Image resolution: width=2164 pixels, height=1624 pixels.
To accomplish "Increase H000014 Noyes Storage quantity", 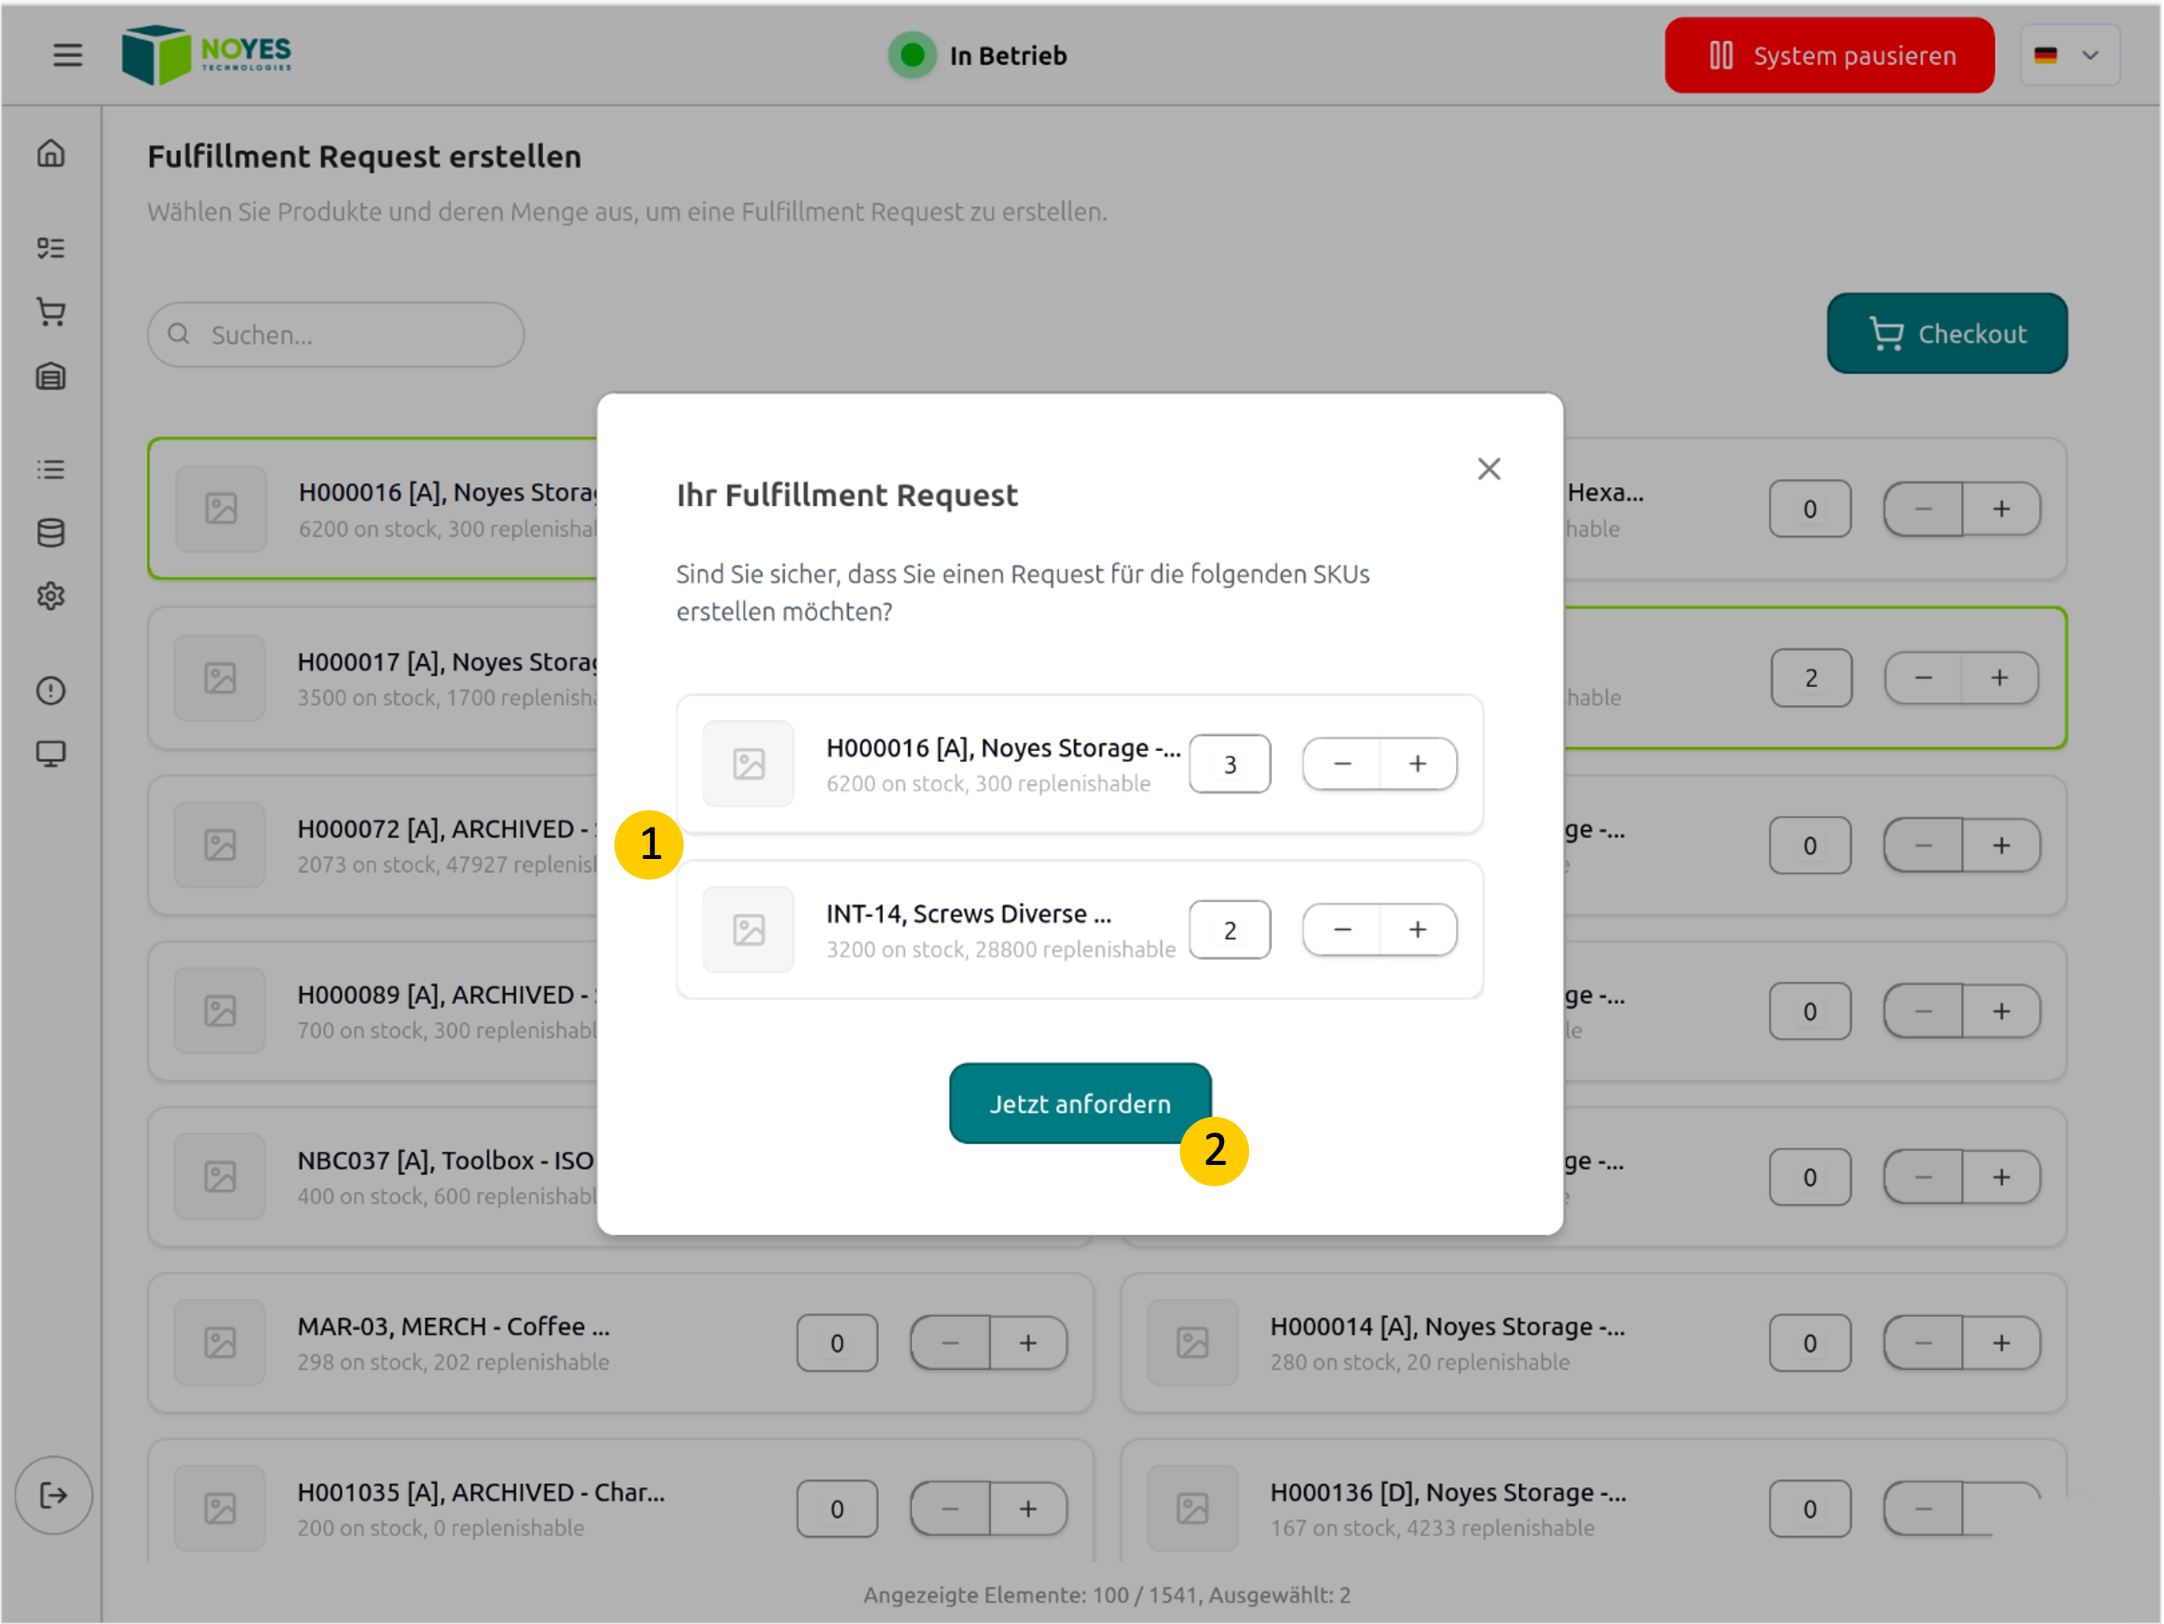I will [2001, 1344].
